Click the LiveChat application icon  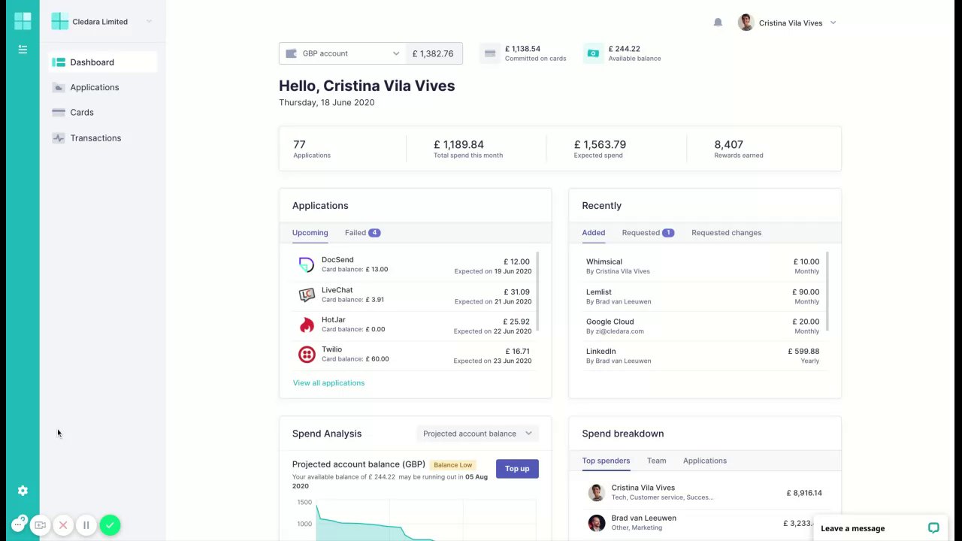coord(307,295)
